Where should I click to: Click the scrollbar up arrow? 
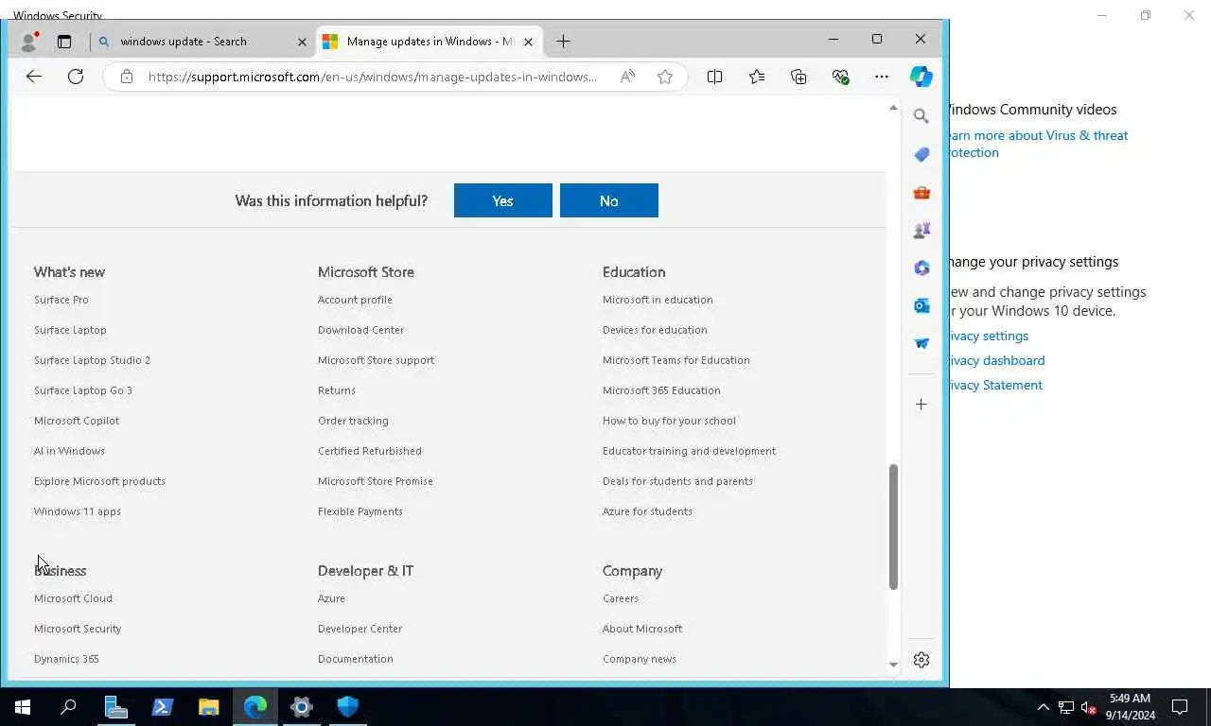(893, 108)
